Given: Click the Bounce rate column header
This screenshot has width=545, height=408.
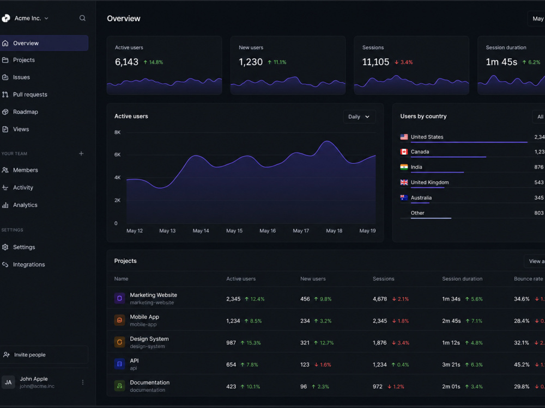Looking at the screenshot, I should pos(528,279).
